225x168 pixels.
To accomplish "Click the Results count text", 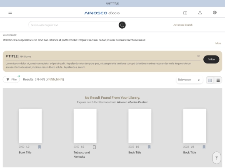I will click(43, 79).
